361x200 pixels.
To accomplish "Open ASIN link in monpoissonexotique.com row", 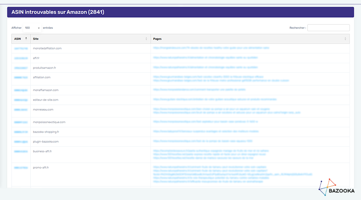I will click(21, 122).
